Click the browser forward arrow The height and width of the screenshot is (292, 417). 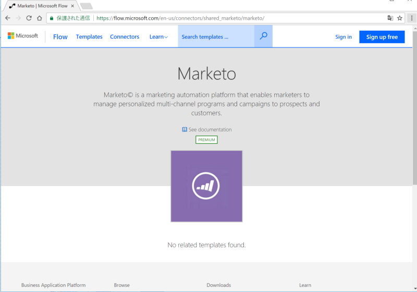18,18
